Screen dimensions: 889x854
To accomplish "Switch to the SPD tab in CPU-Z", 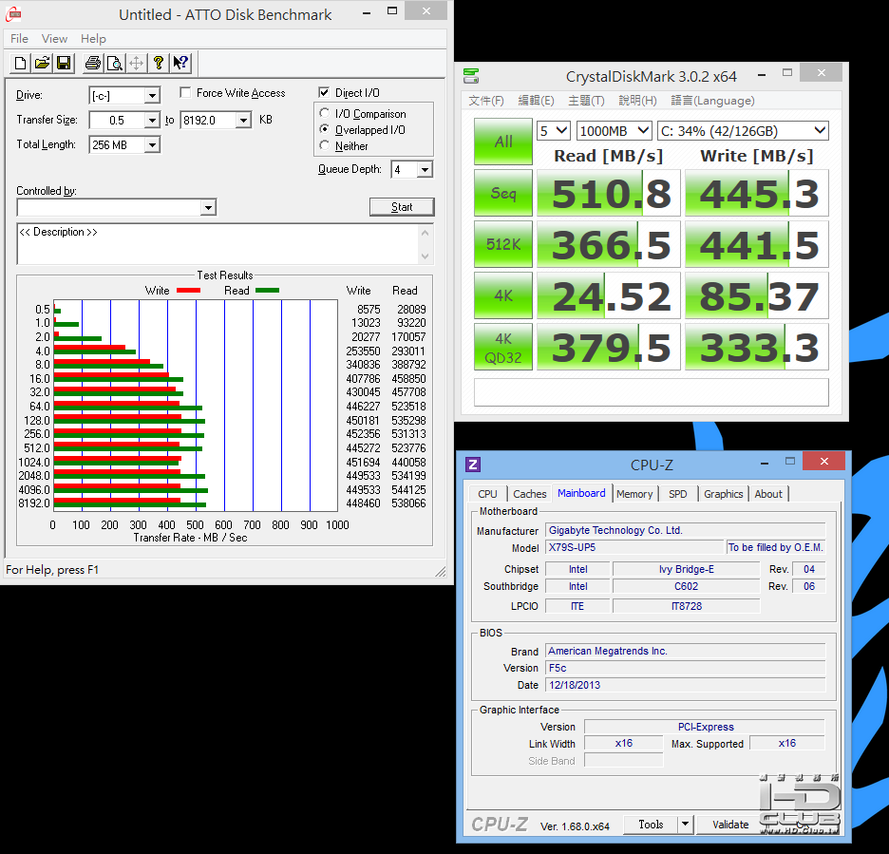I will (677, 494).
